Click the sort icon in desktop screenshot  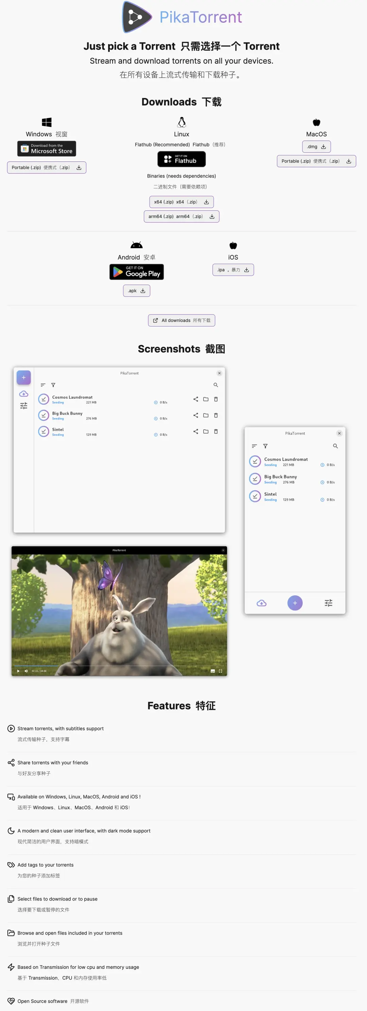[43, 385]
